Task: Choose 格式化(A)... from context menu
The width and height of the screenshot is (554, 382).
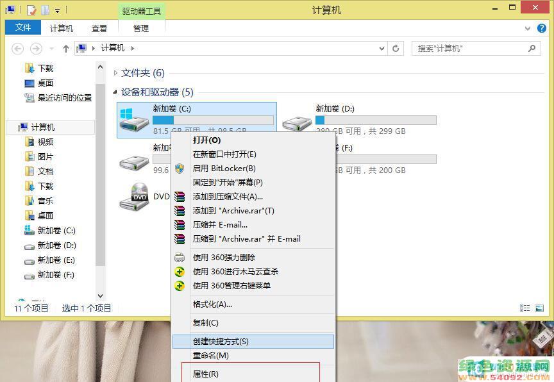Action: (x=253, y=304)
